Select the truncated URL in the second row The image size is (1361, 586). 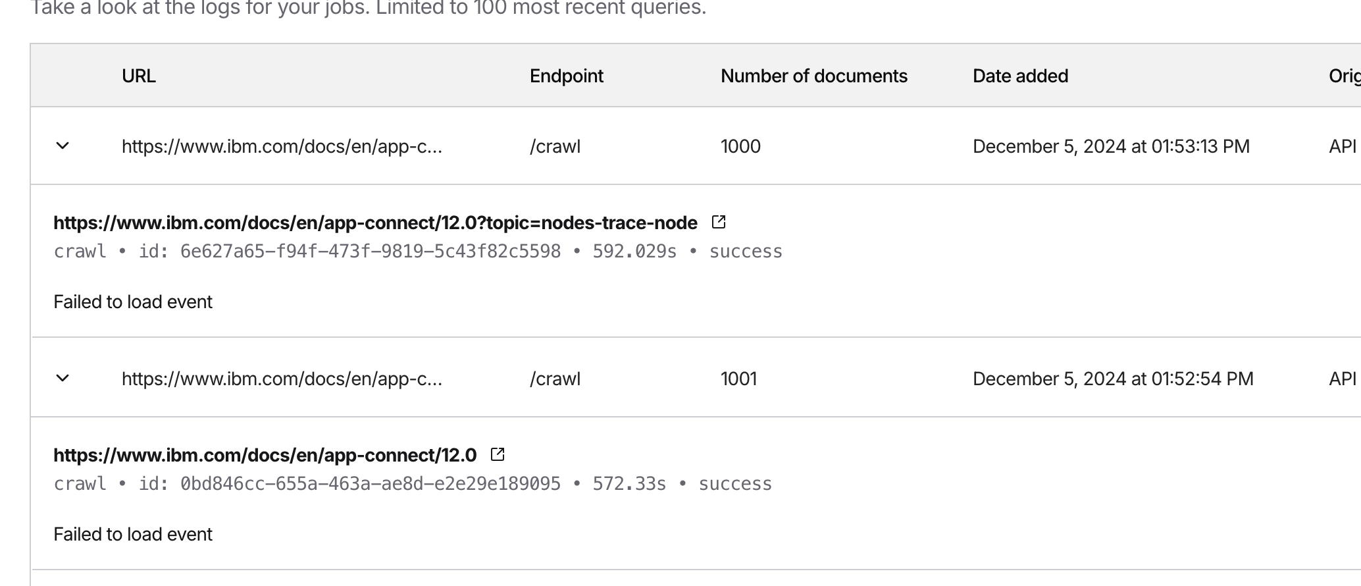pyautogui.click(x=282, y=379)
